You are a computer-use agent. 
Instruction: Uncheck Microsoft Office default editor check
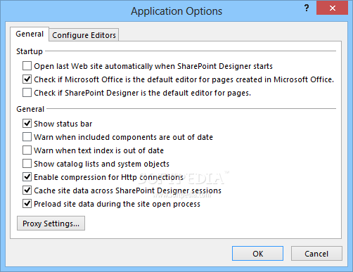[27, 79]
